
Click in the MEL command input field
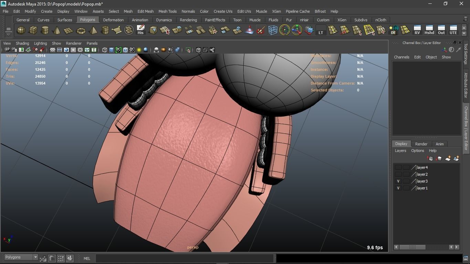(x=184, y=258)
